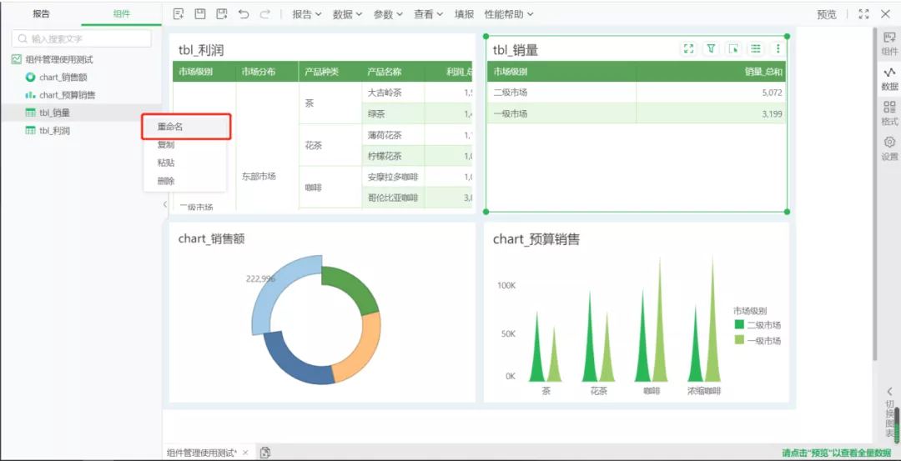Click the list view icon on tbl_销量

(x=756, y=49)
